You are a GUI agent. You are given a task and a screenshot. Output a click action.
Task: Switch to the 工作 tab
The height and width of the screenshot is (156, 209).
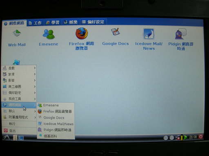(x=36, y=23)
